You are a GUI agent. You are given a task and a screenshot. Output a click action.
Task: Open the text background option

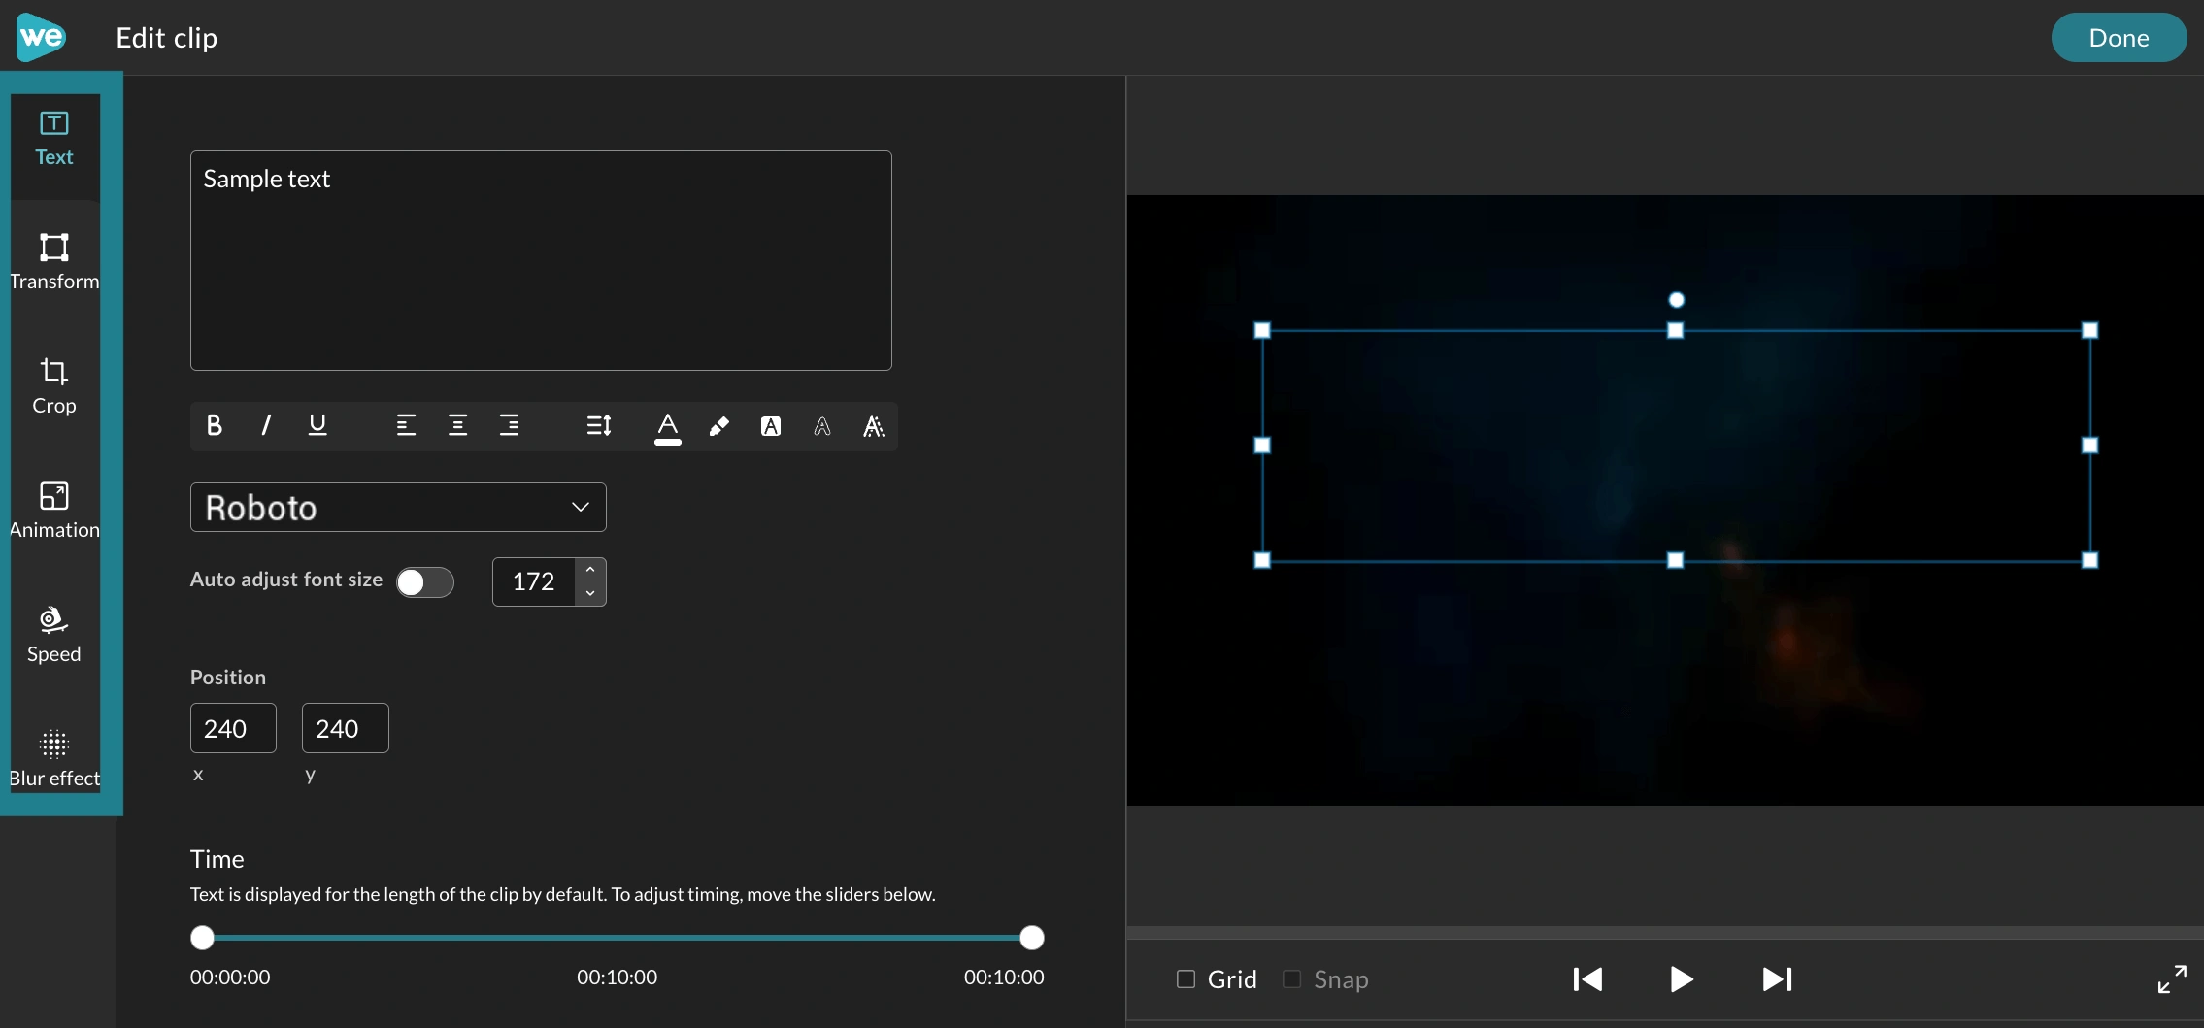coord(771,426)
